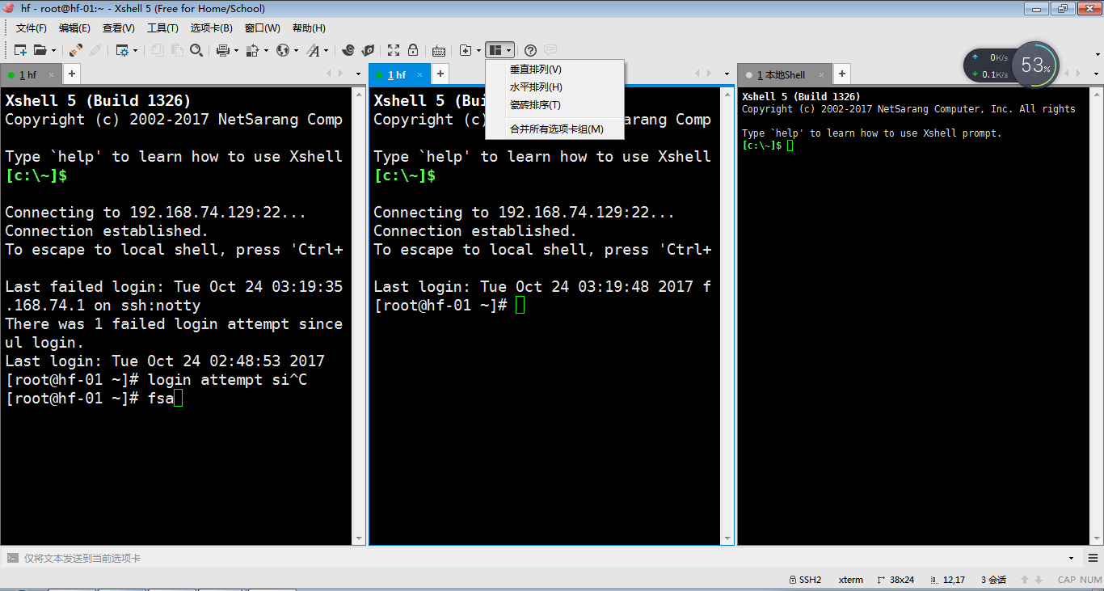Choose 垂直排列(V) from the dropdown
Screen dimensions: 1104x591
point(554,70)
